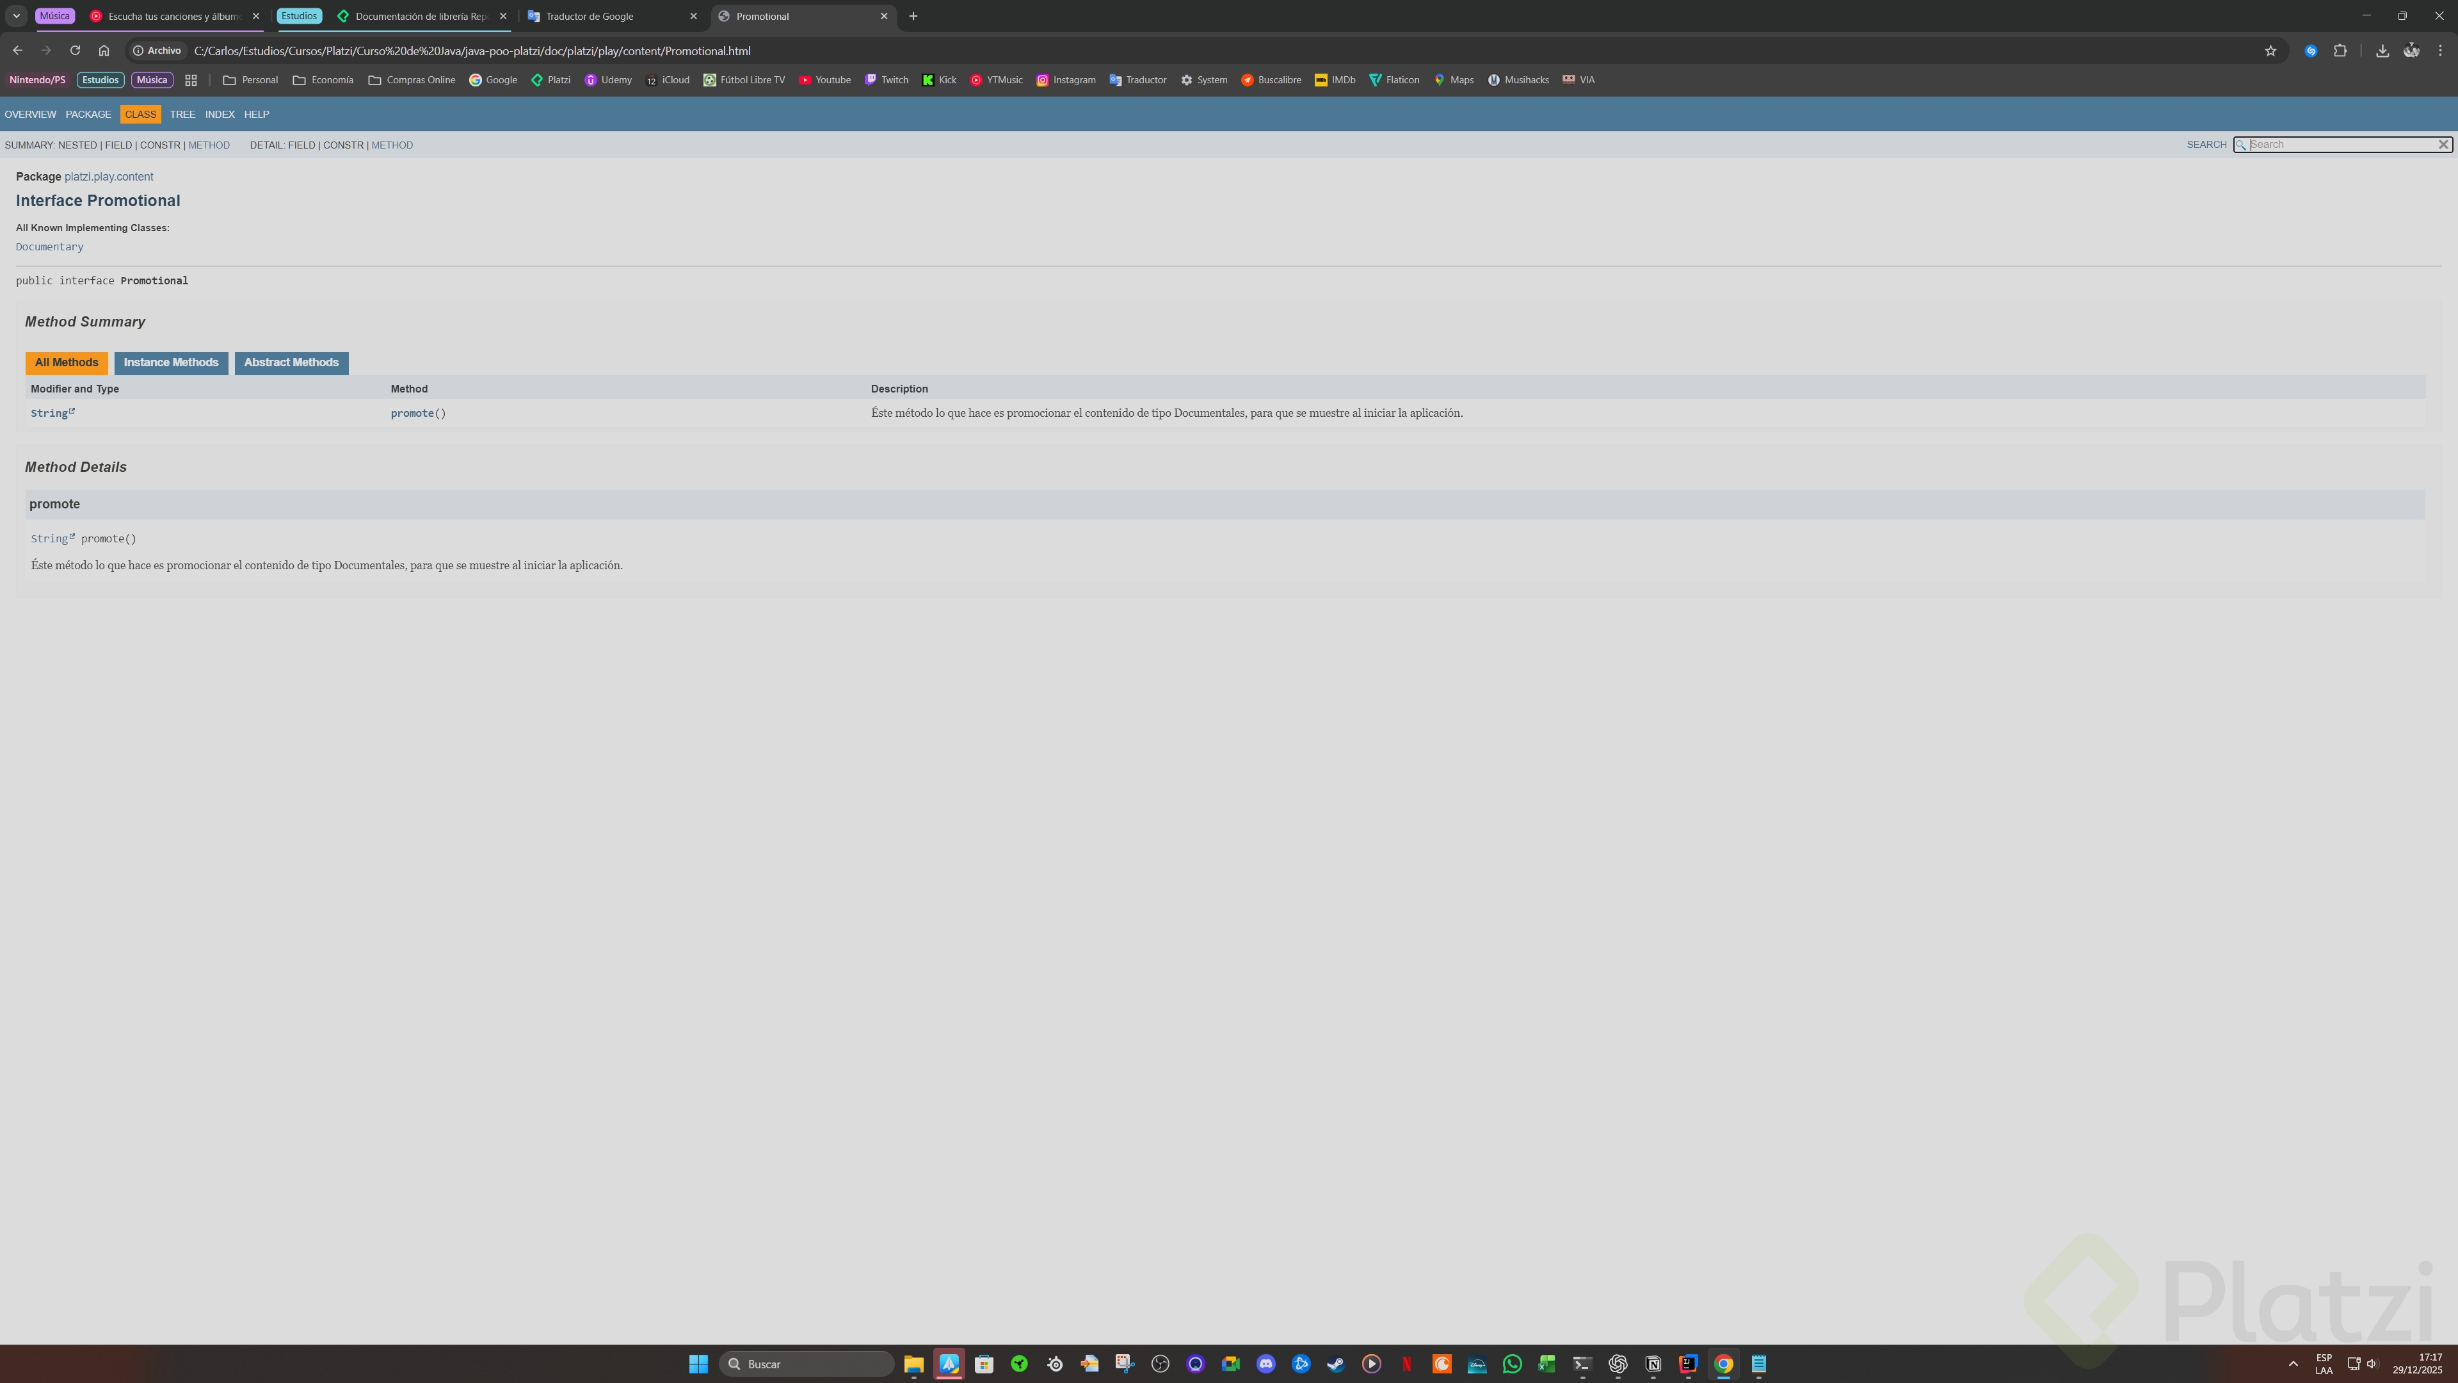This screenshot has width=2458, height=1383.
Task: Open the downloads arrow icon
Action: point(2382,51)
